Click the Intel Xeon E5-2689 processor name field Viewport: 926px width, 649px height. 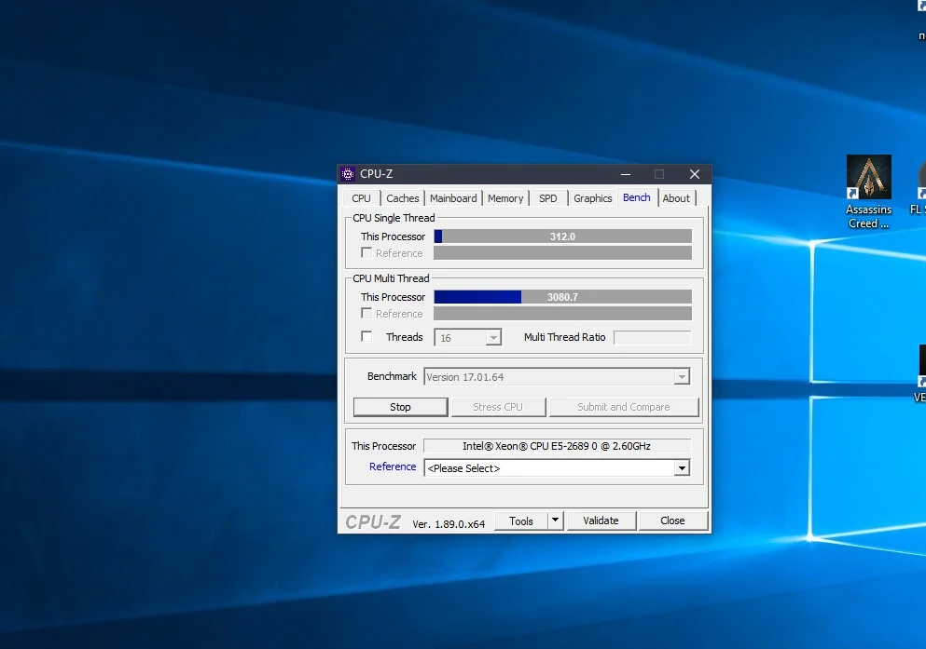tap(557, 446)
